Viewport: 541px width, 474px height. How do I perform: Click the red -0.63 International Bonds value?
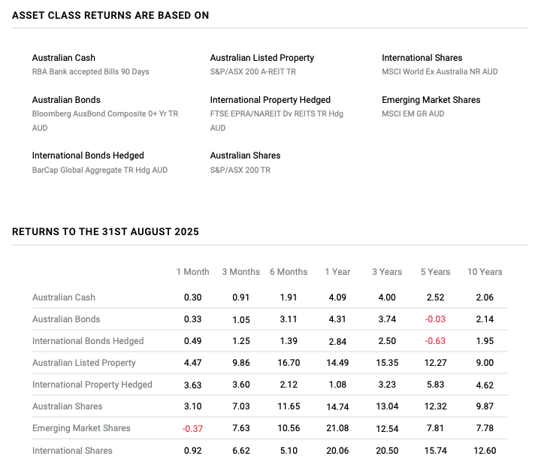[435, 341]
